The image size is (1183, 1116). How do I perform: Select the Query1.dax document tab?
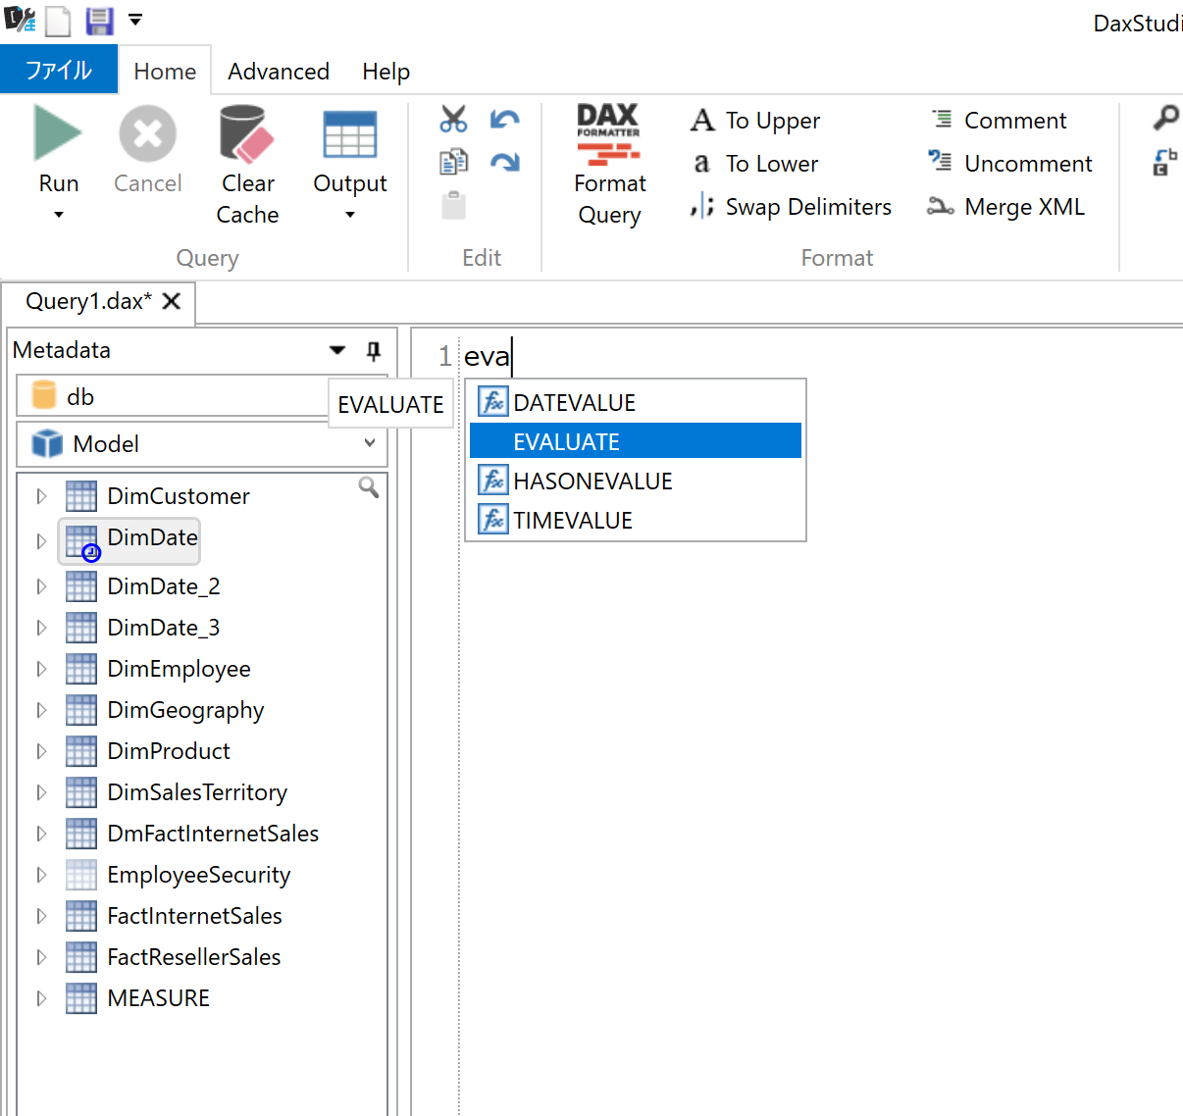[88, 301]
